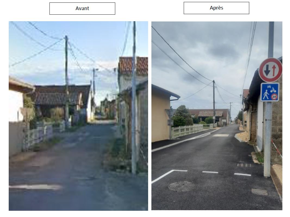
Task: Select the Après street photo
Action: coord(217,116)
